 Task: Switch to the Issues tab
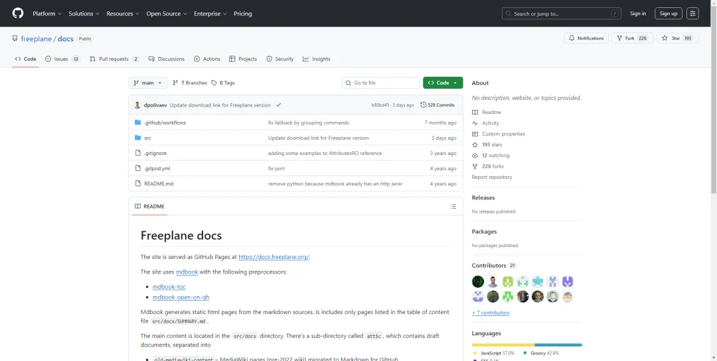pyautogui.click(x=62, y=59)
